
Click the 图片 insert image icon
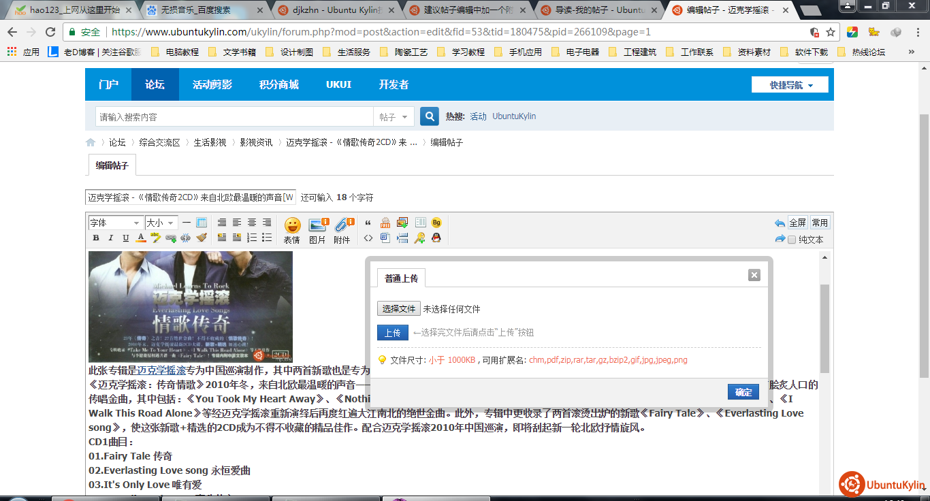click(318, 230)
